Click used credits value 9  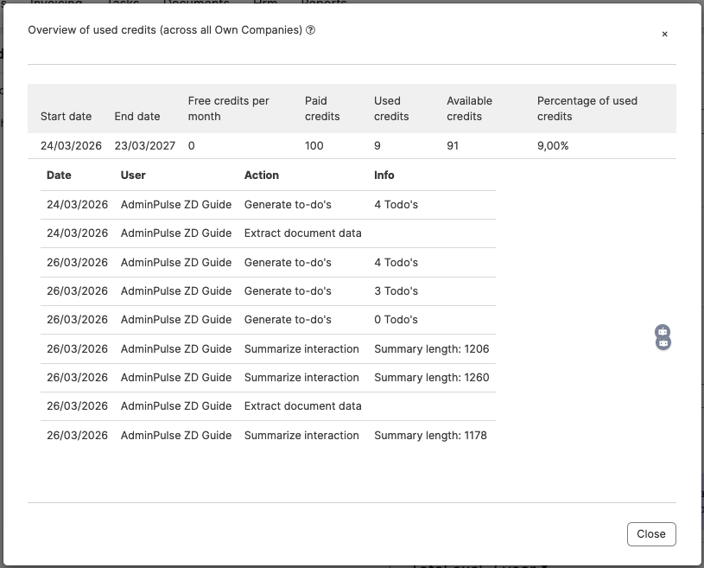click(377, 145)
